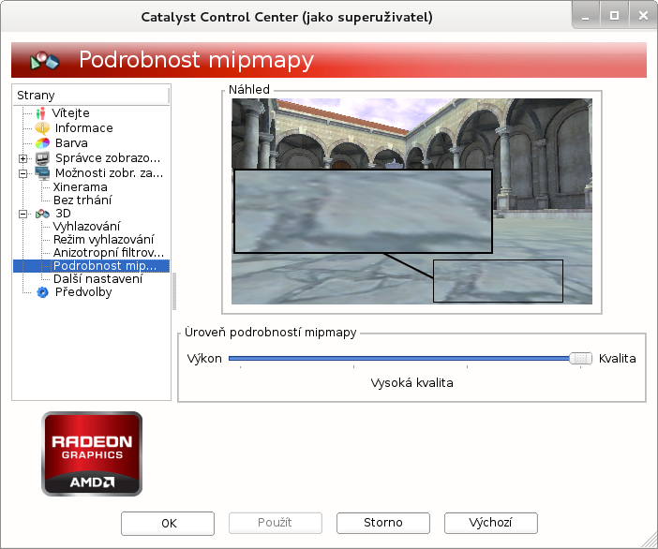Minimize the Catalyst Control Center window
This screenshot has width=658, height=549.
[586, 16]
